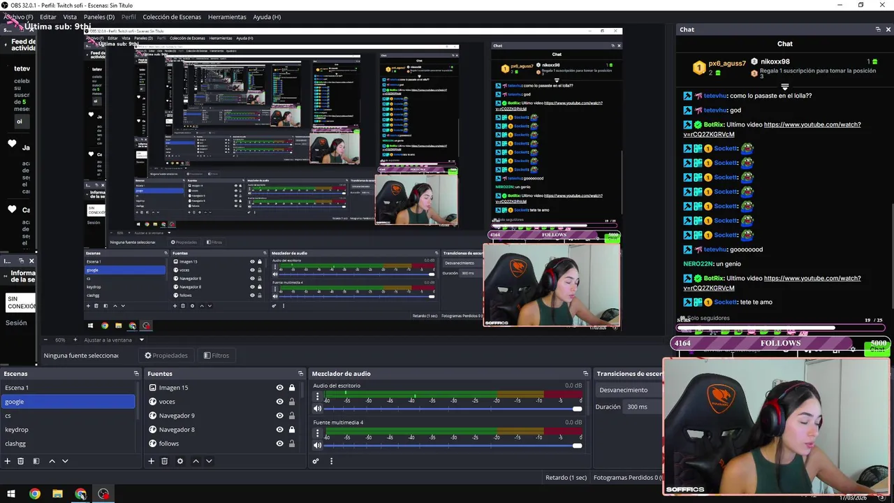894x503 pixels.
Task: Open the Ajustar a la ventana dropdown
Action: [x=114, y=340]
